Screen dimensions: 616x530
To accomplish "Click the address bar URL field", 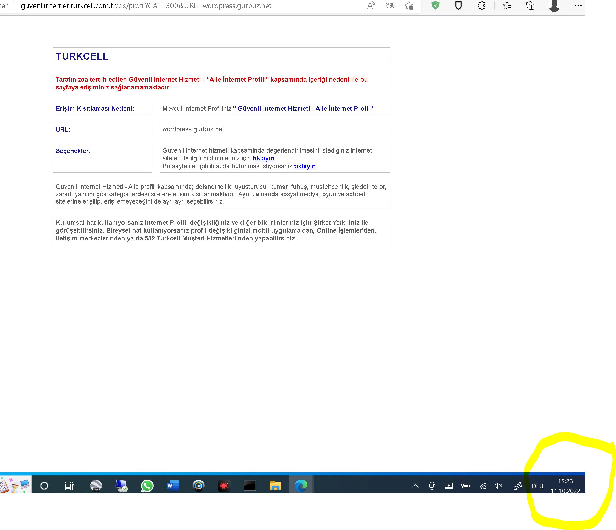I will 146,6.
